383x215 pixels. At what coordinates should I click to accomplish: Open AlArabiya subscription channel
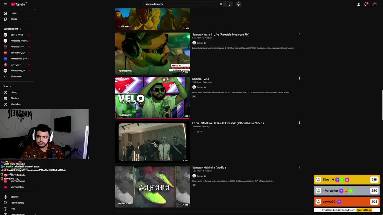pos(17,70)
